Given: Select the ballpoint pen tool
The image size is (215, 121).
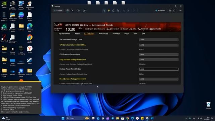Looking at the screenshot, I should click(104, 10).
